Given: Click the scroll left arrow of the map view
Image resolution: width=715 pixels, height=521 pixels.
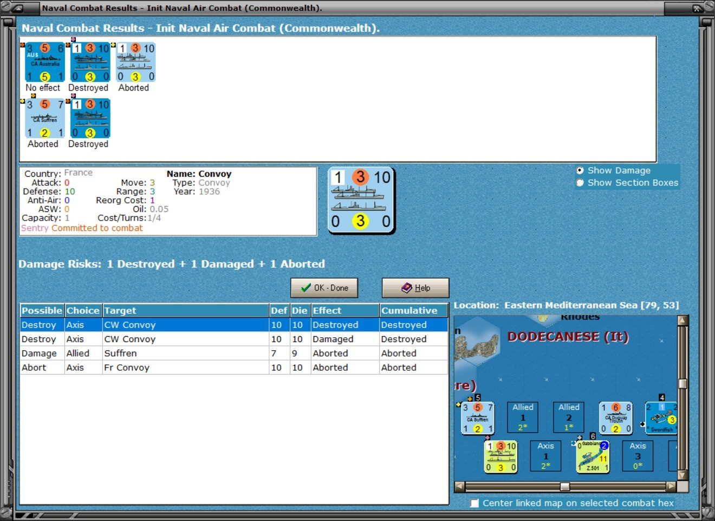Looking at the screenshot, I should (x=459, y=486).
